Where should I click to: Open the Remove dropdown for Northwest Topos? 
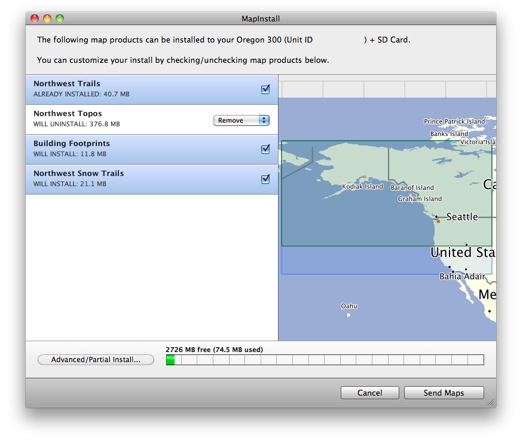tap(241, 120)
